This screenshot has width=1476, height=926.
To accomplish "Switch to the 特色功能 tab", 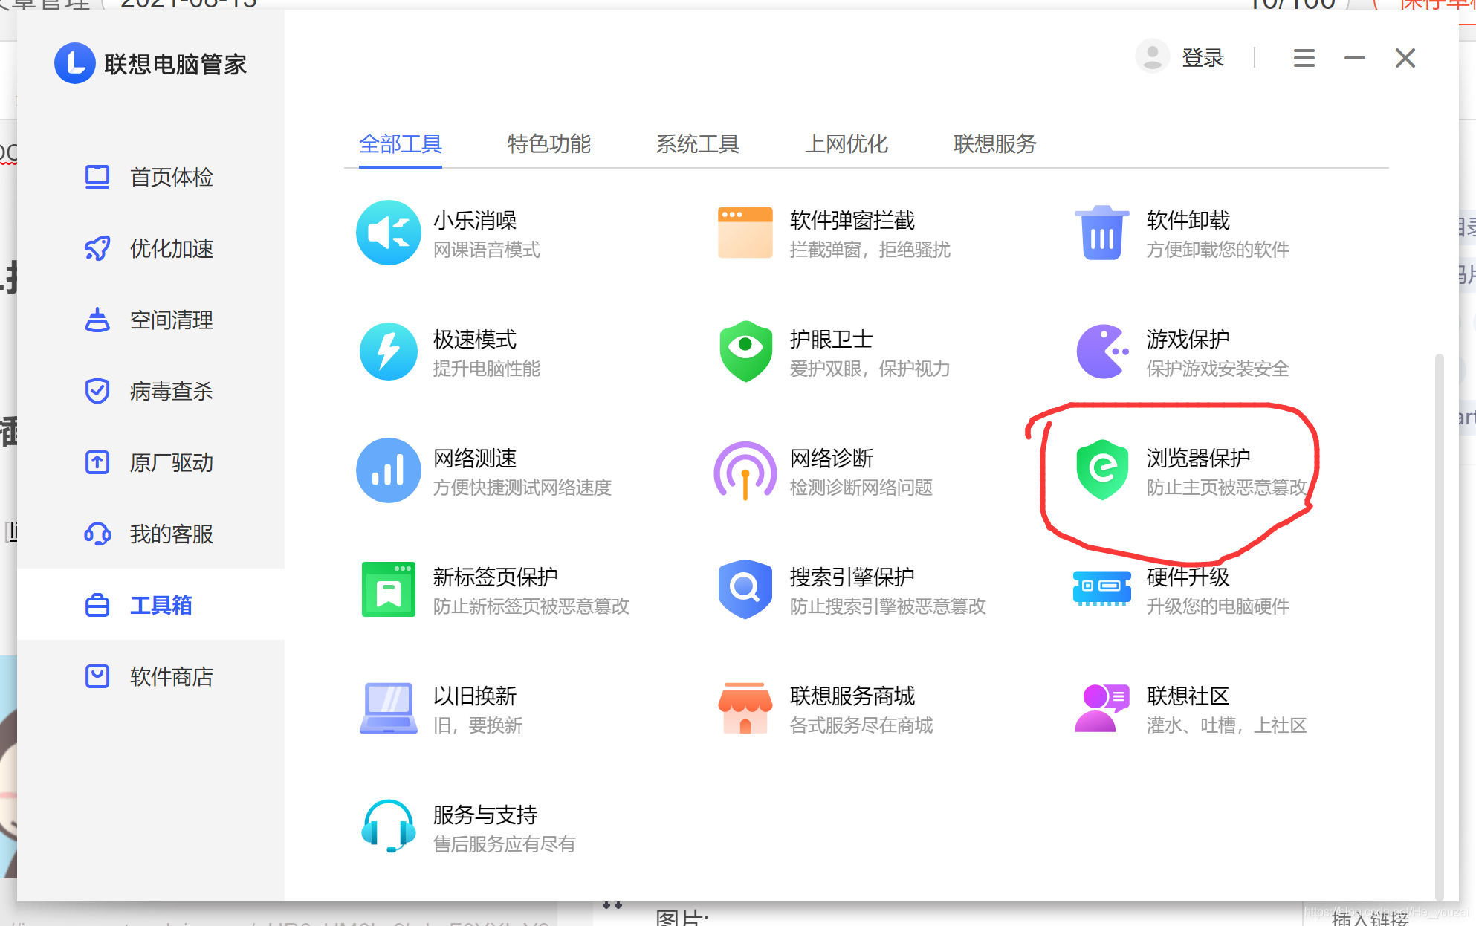I will click(x=549, y=144).
